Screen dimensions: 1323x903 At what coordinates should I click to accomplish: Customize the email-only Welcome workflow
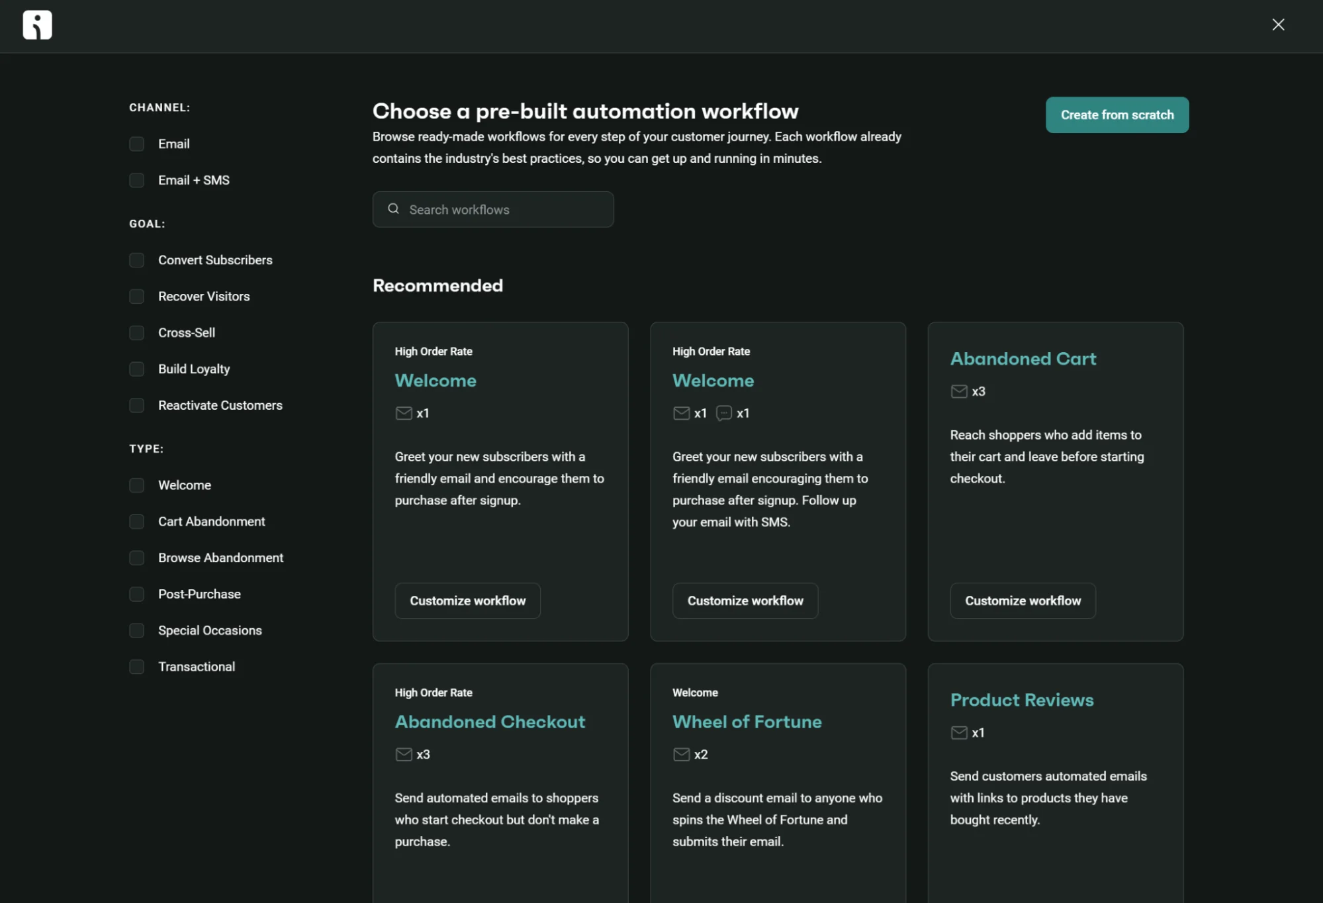[x=467, y=600]
